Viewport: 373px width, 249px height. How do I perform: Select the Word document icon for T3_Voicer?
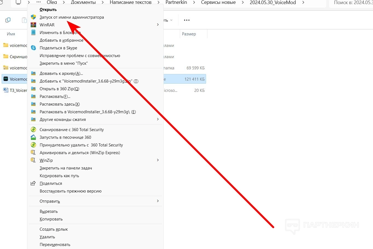coord(5,90)
